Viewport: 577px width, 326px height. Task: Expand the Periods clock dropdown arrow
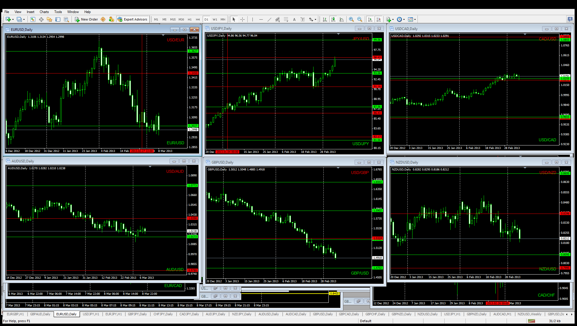pyautogui.click(x=404, y=20)
